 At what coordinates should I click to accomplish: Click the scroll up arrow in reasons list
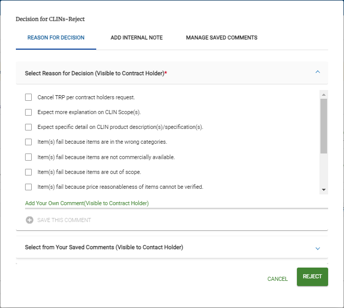[x=324, y=95]
